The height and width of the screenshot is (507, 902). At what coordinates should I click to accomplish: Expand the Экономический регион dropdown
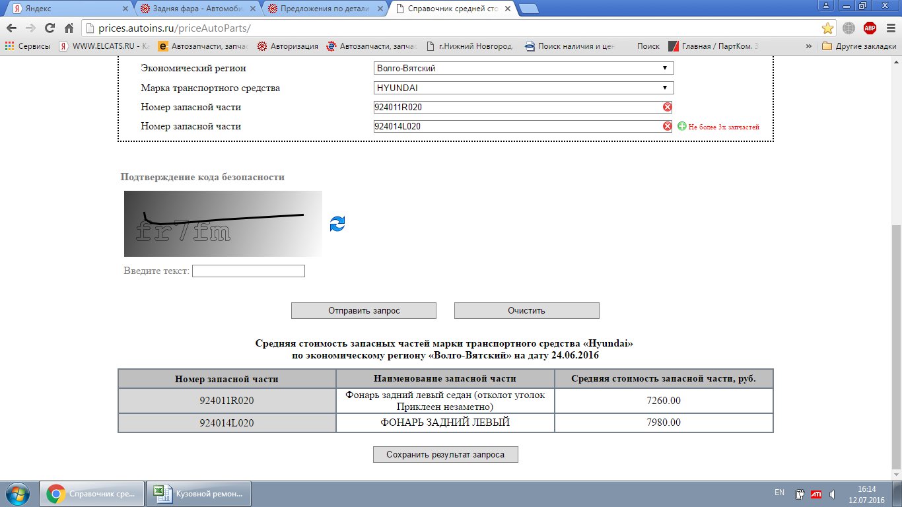coord(524,68)
